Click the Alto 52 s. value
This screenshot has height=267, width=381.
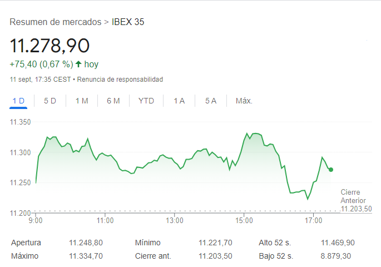pos(338,243)
